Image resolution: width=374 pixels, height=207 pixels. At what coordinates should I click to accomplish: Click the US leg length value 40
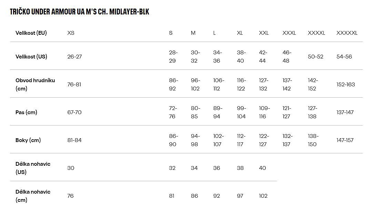coord(262,168)
